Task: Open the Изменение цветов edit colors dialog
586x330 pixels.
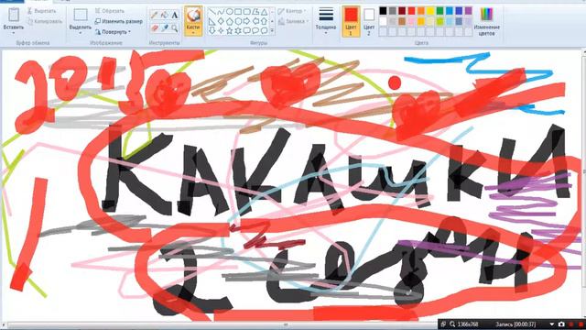Action: [x=486, y=22]
